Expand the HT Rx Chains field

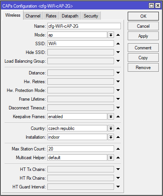(118, 178)
